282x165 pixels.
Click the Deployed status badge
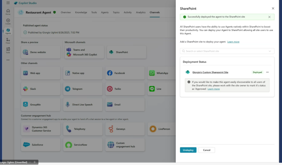pyautogui.click(x=257, y=72)
